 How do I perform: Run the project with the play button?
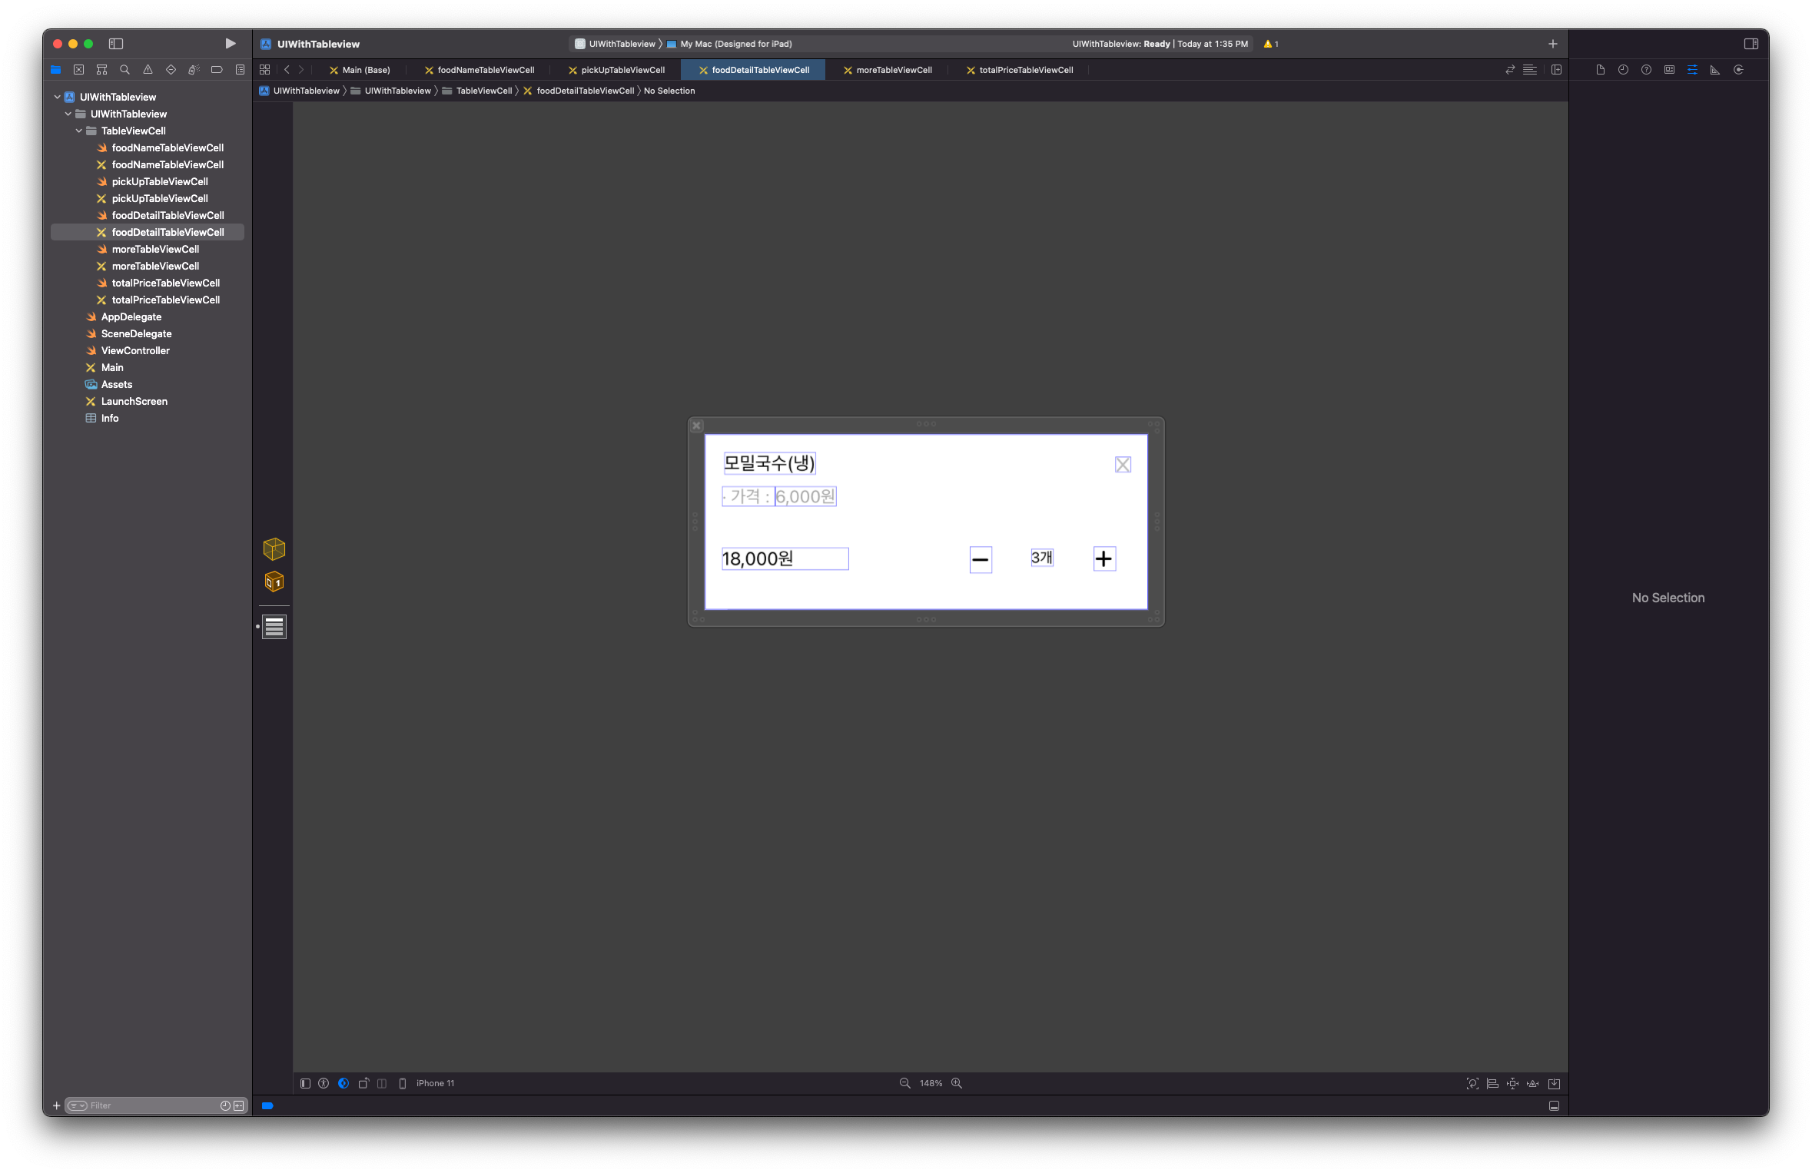(x=230, y=44)
